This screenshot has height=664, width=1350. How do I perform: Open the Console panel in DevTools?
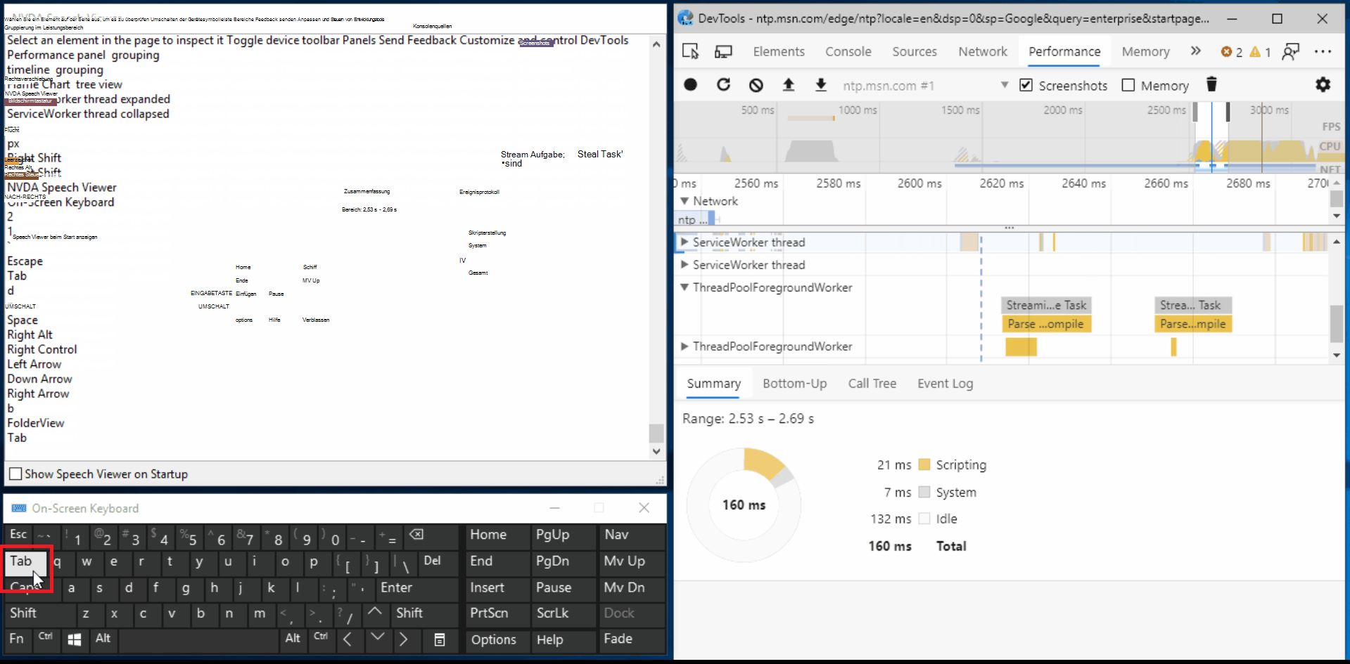click(848, 51)
